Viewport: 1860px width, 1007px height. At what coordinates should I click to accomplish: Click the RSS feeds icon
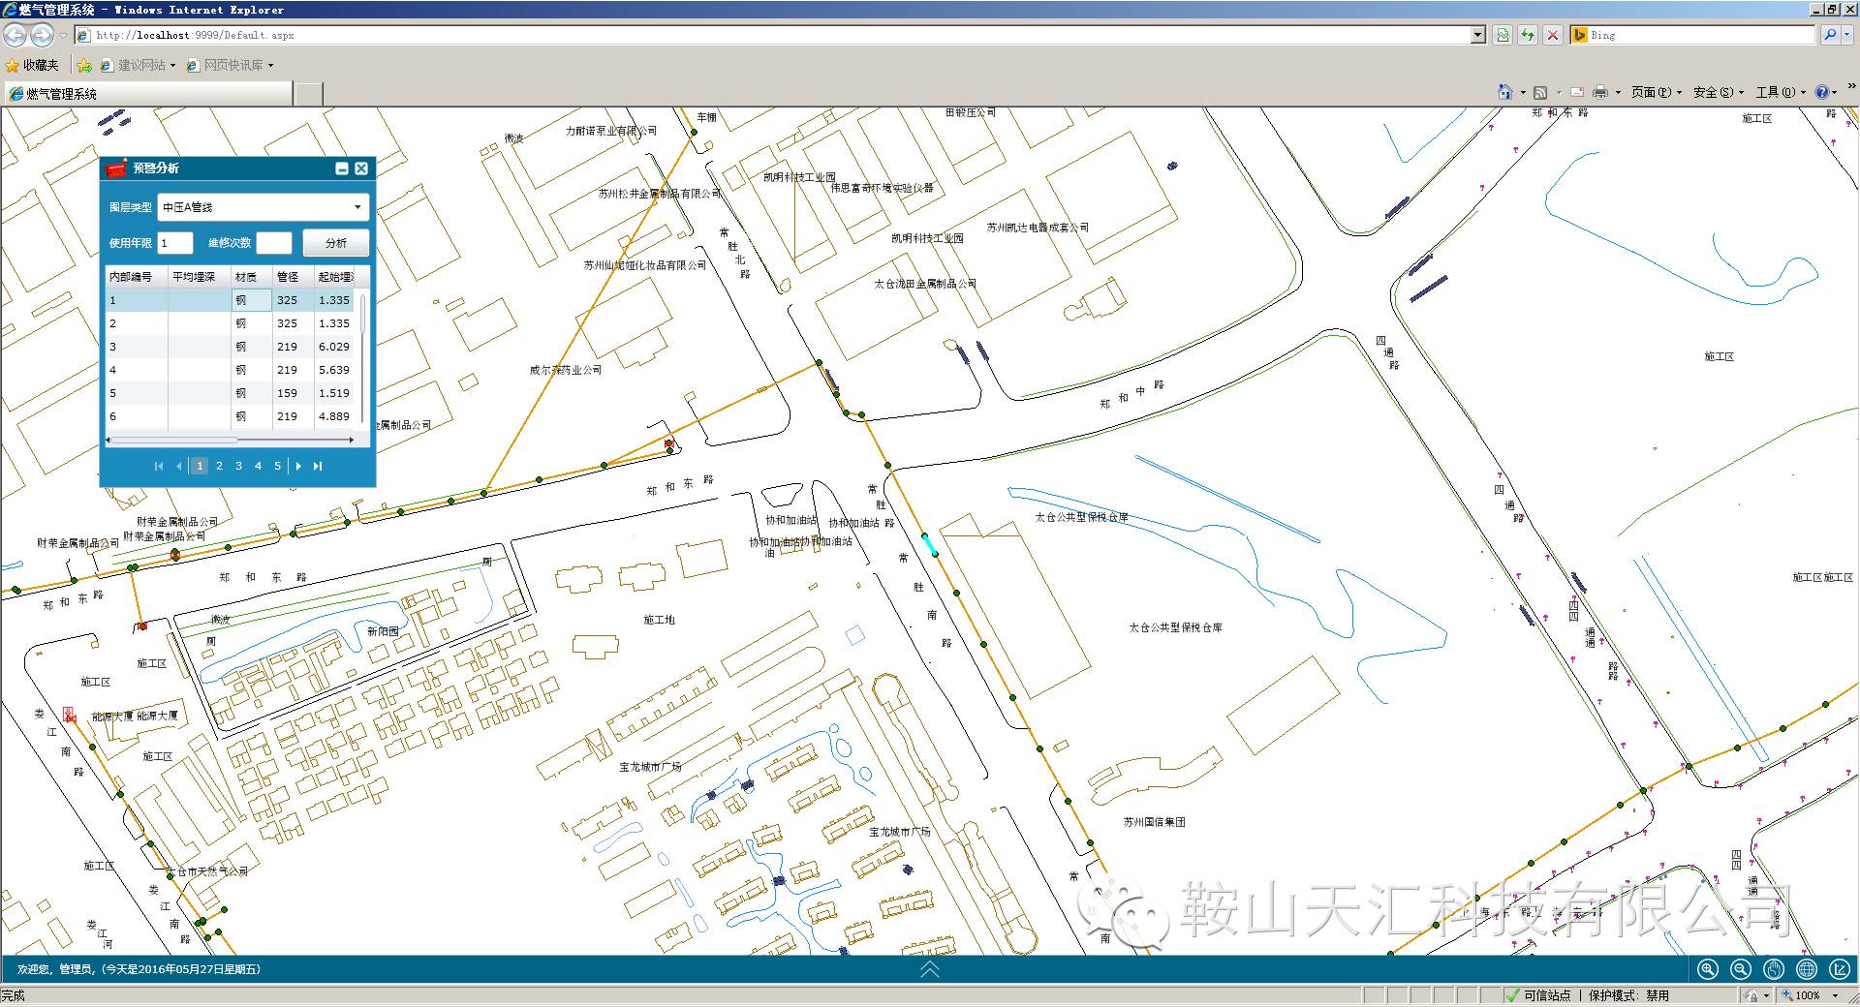click(x=1540, y=92)
